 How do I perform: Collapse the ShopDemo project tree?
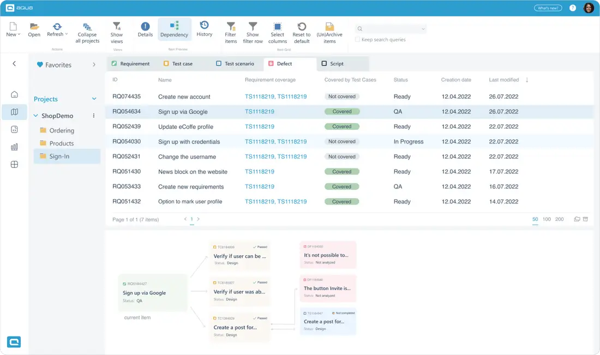tap(35, 116)
